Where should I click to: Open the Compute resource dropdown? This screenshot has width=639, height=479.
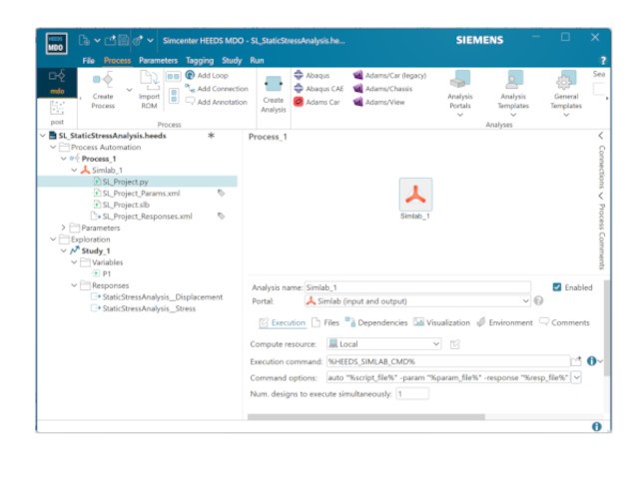click(436, 344)
